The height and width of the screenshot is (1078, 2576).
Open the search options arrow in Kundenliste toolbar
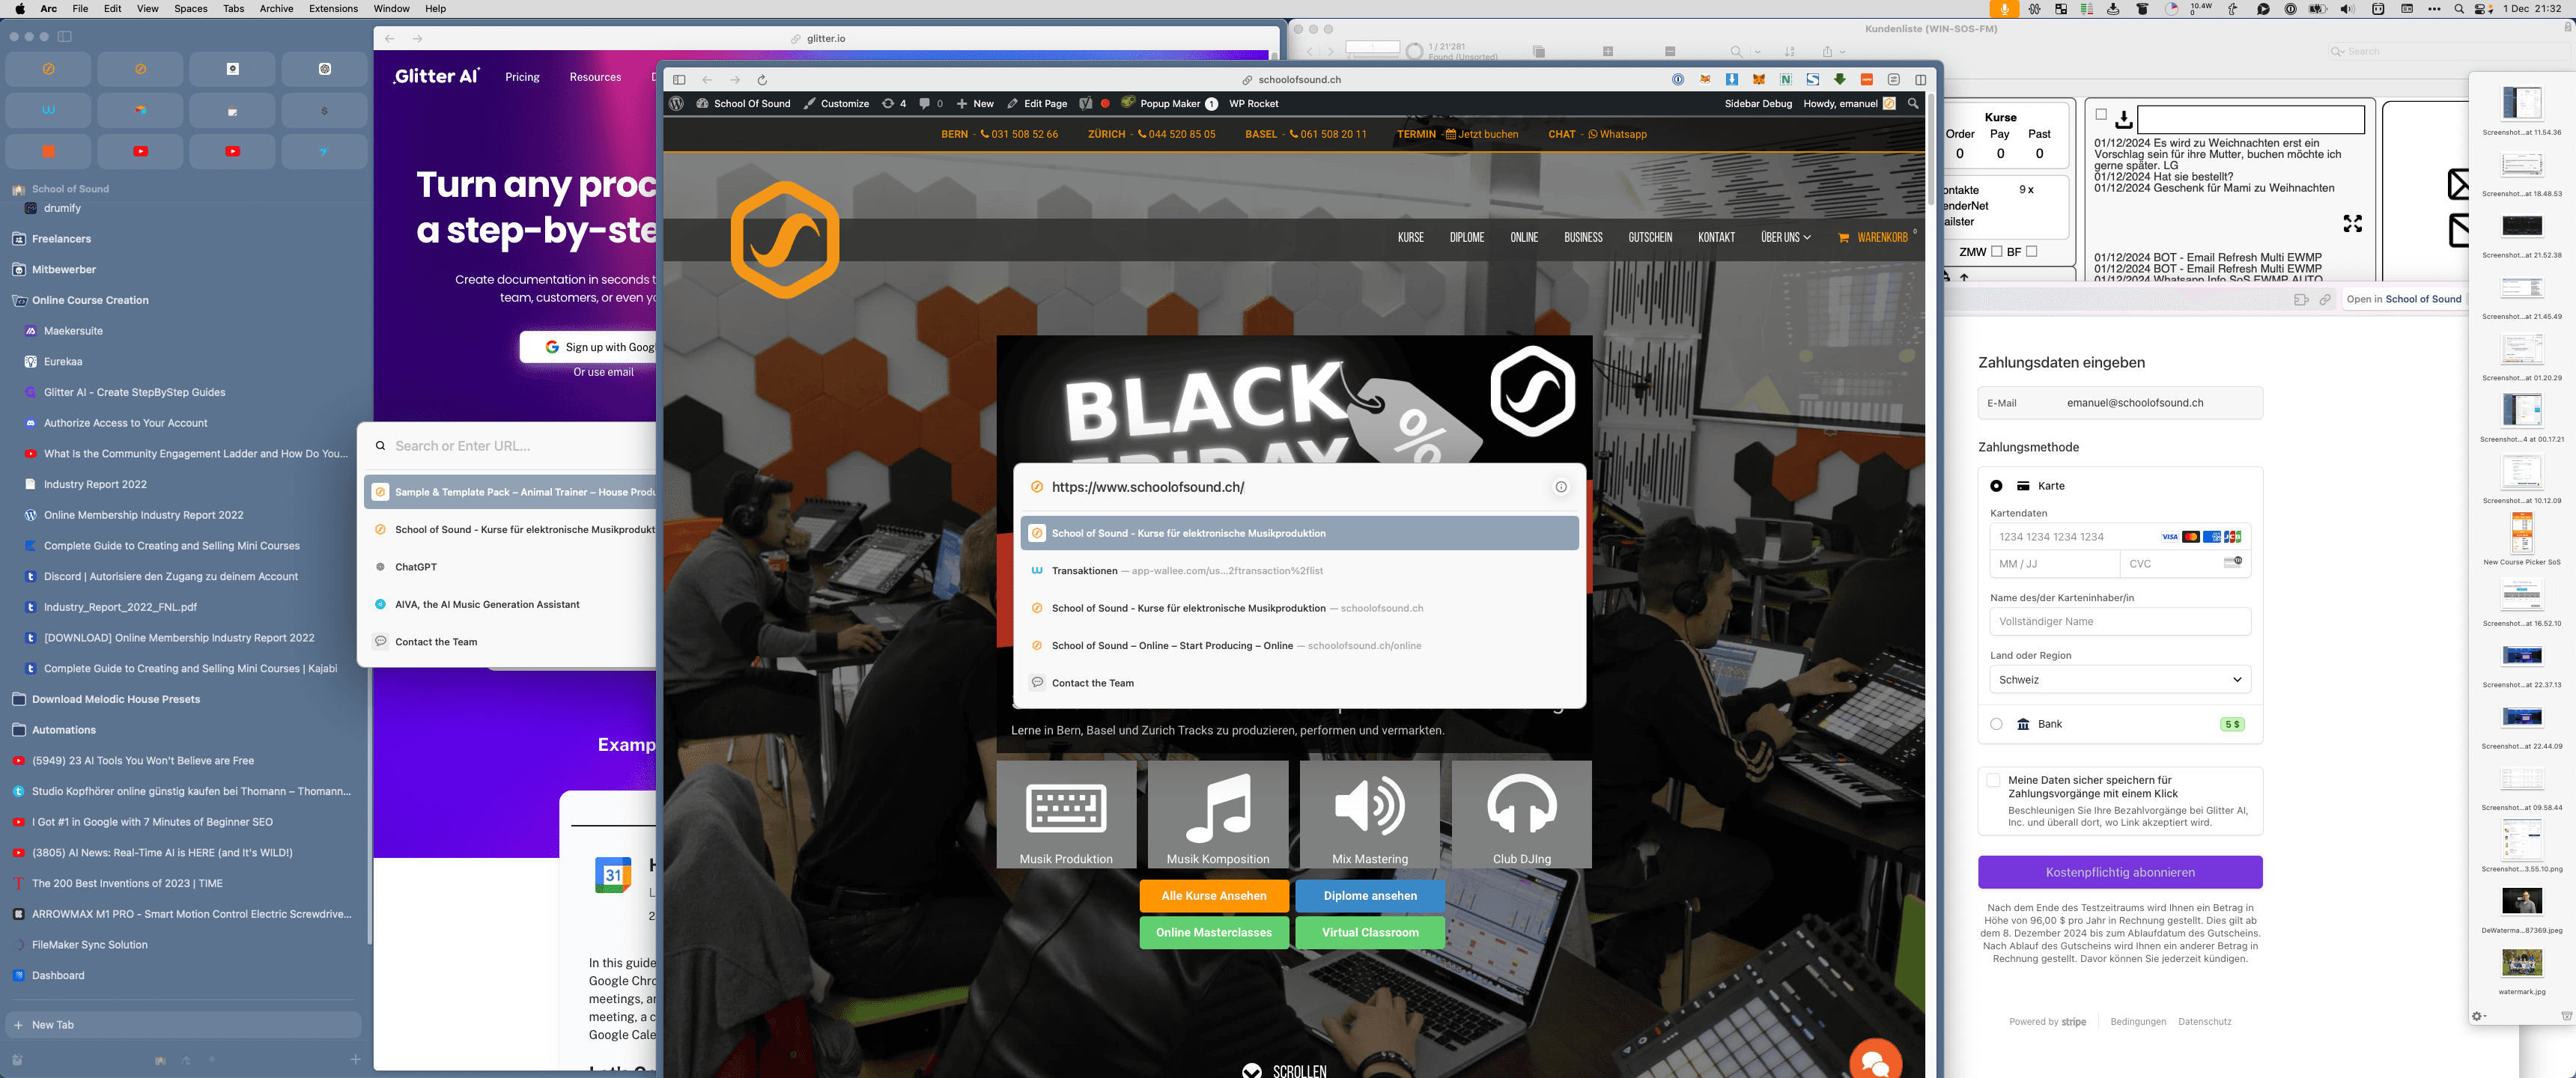pos(1757,51)
